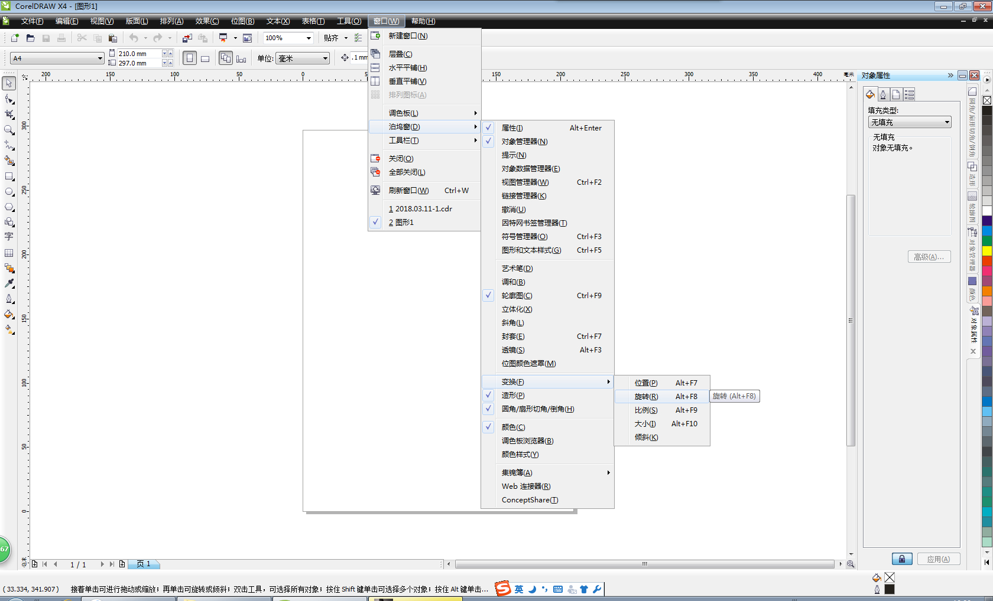Click the Import toolbar icon

(x=187, y=38)
